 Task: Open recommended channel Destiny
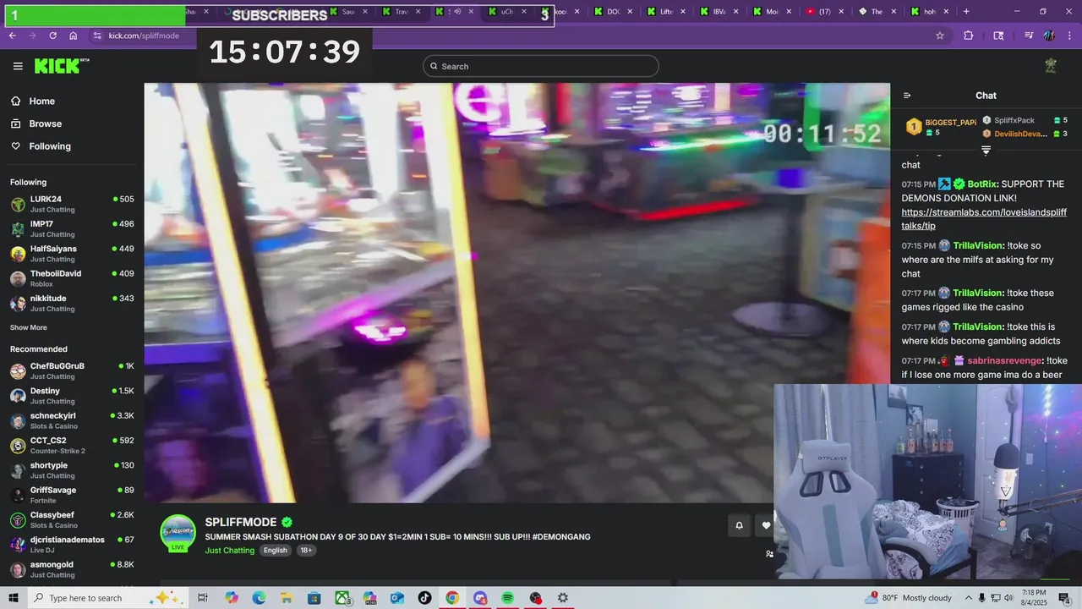(x=72, y=396)
